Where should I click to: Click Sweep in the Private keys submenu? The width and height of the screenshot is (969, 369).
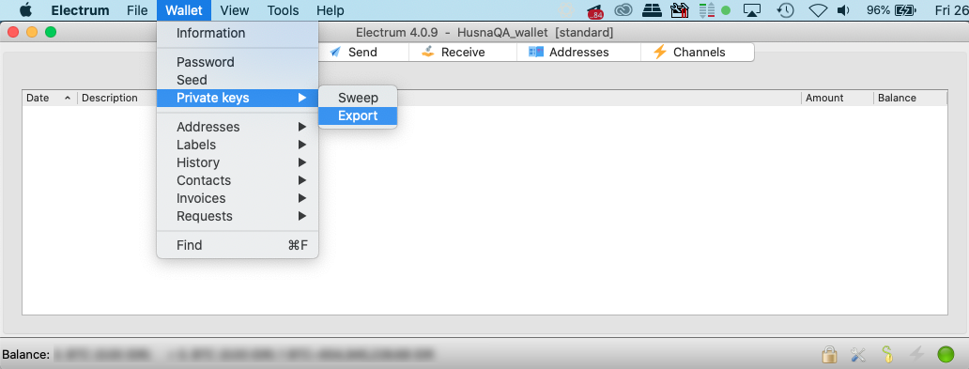click(x=358, y=98)
